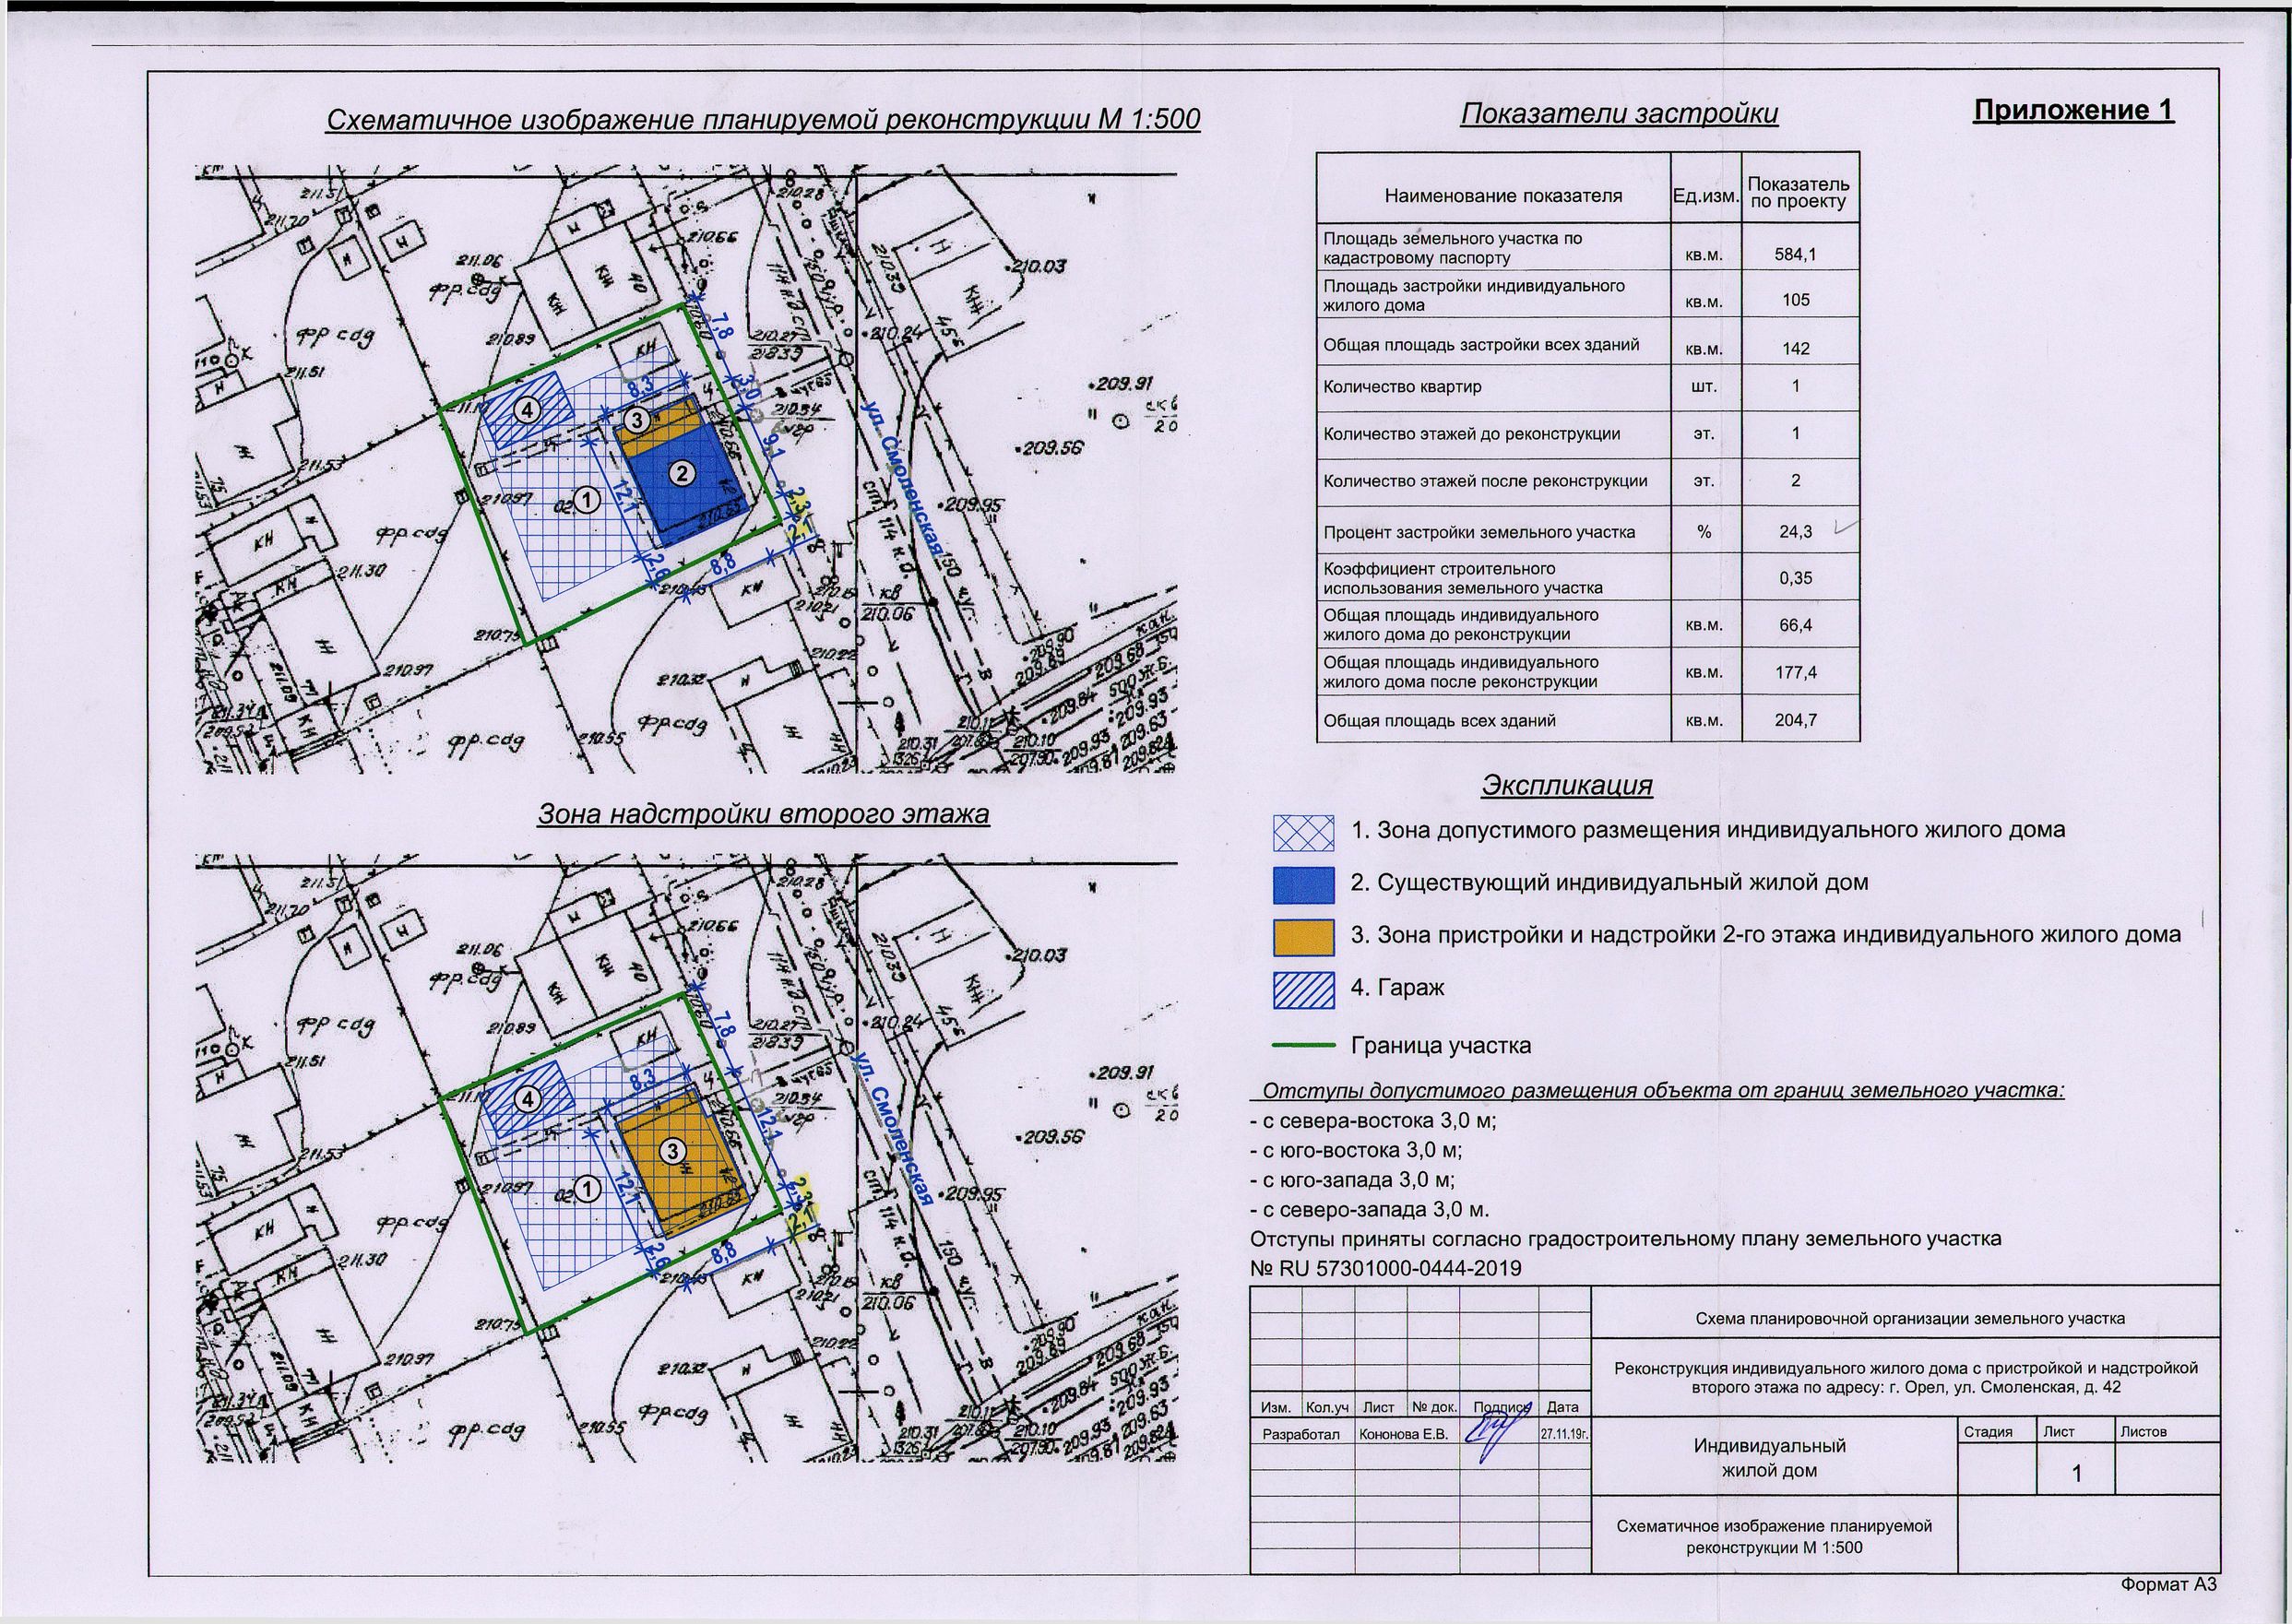Viewport: 2292px width, 1624px height.
Task: Click the solid blue legend swatch for existing house
Action: coord(1303,885)
